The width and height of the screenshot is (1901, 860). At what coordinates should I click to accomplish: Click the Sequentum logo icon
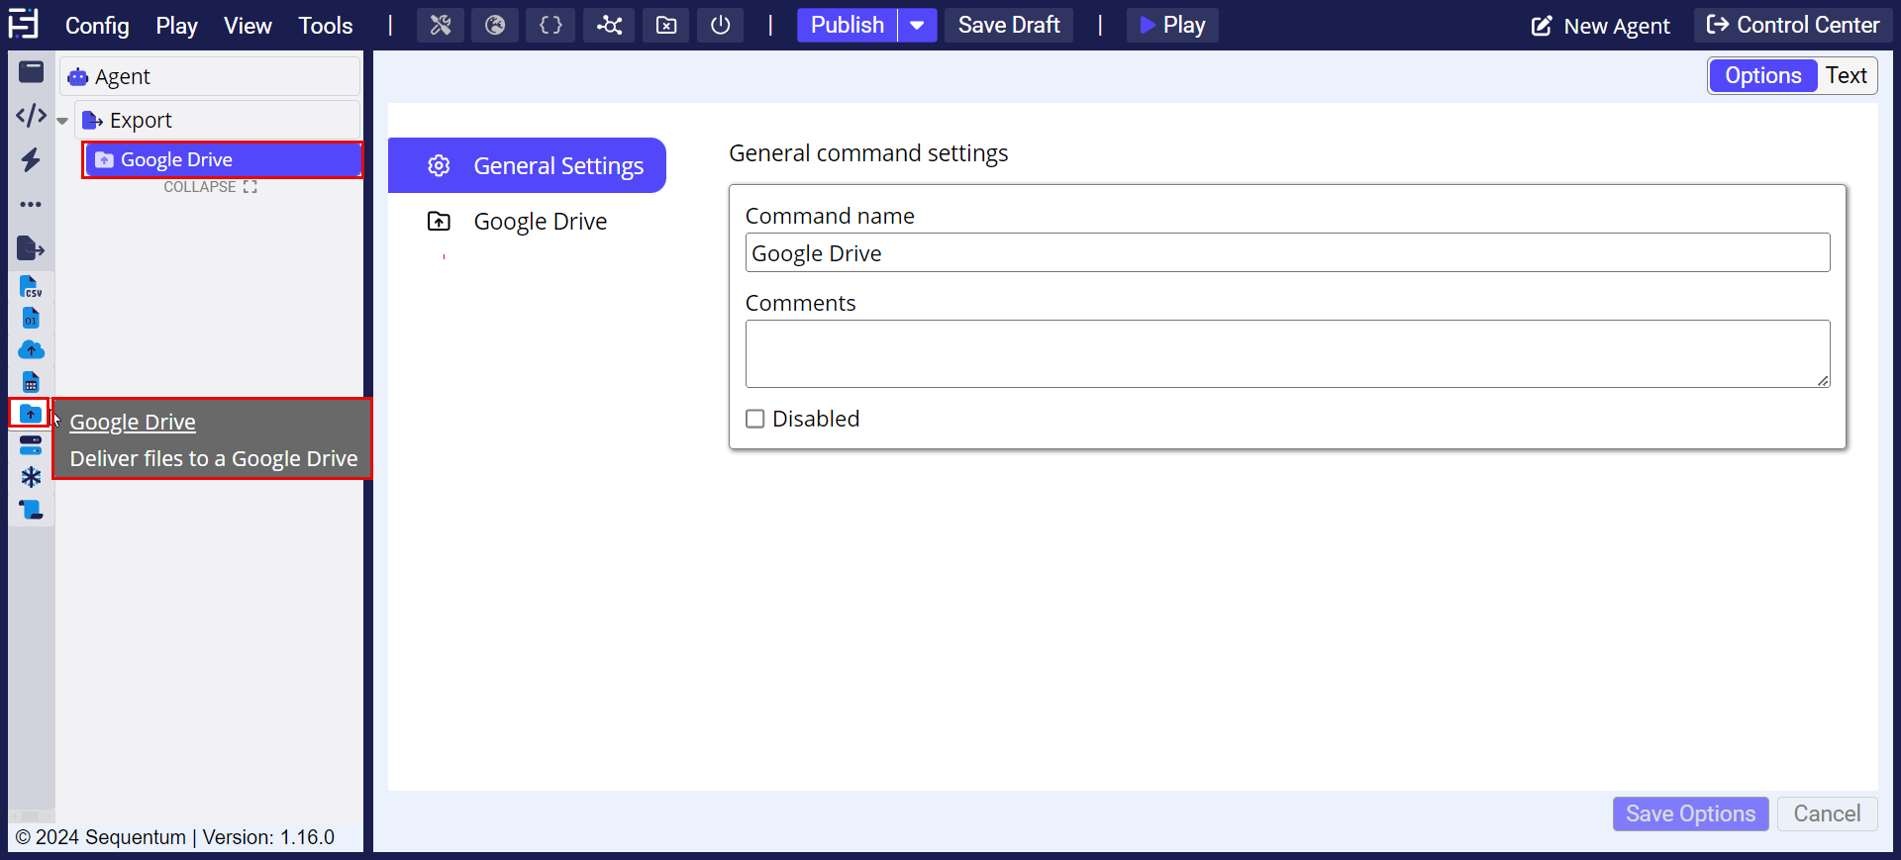tap(24, 24)
